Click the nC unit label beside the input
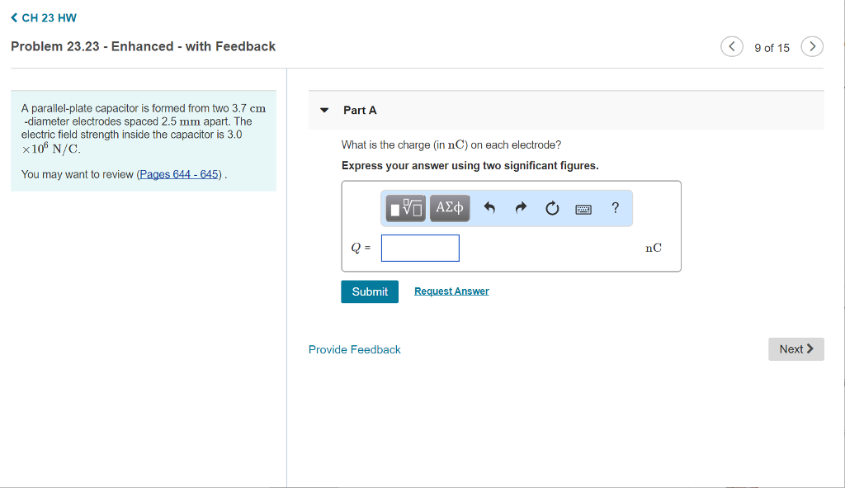The width and height of the screenshot is (845, 488). click(654, 248)
